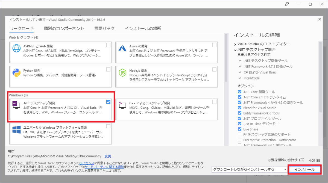Click the .NET desktop development monitor icon
328x183 pixels.
click(16, 105)
